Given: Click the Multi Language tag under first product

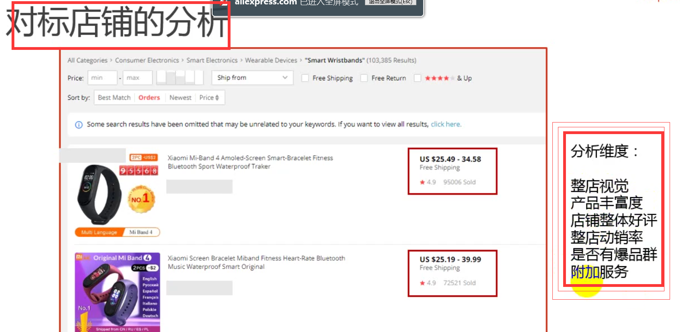Looking at the screenshot, I should tap(99, 232).
